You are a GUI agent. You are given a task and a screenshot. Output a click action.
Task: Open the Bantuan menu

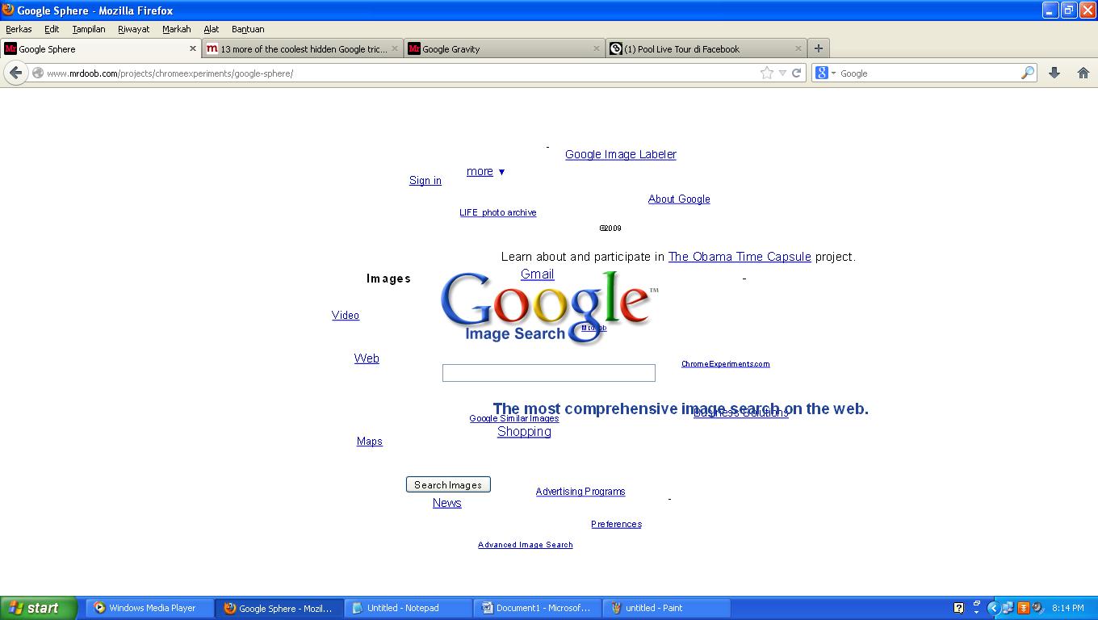click(248, 29)
